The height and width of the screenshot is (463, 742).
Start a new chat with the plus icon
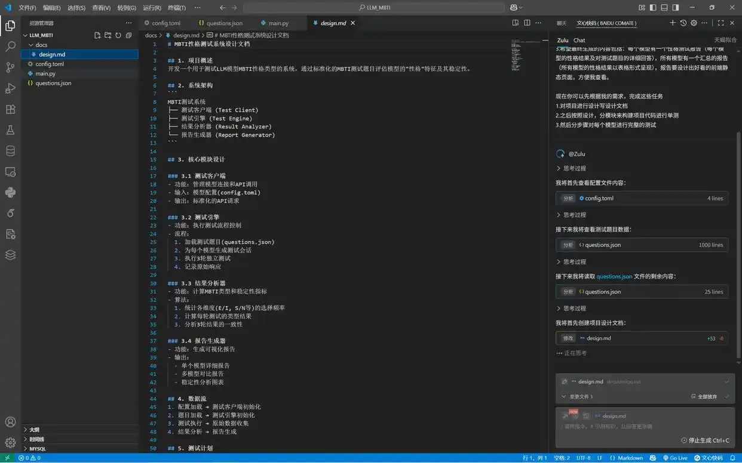(673, 22)
